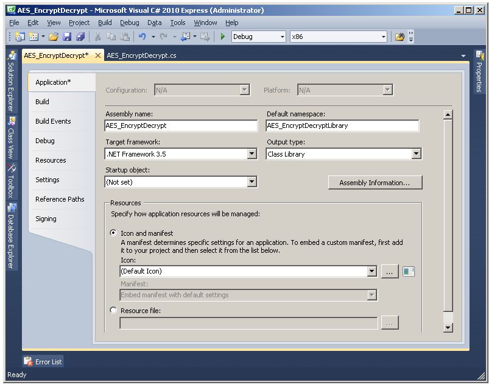
Task: Click the Cut scissors icon
Action: (97, 37)
